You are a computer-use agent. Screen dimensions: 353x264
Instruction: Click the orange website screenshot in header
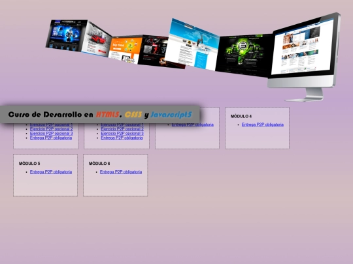point(126,50)
